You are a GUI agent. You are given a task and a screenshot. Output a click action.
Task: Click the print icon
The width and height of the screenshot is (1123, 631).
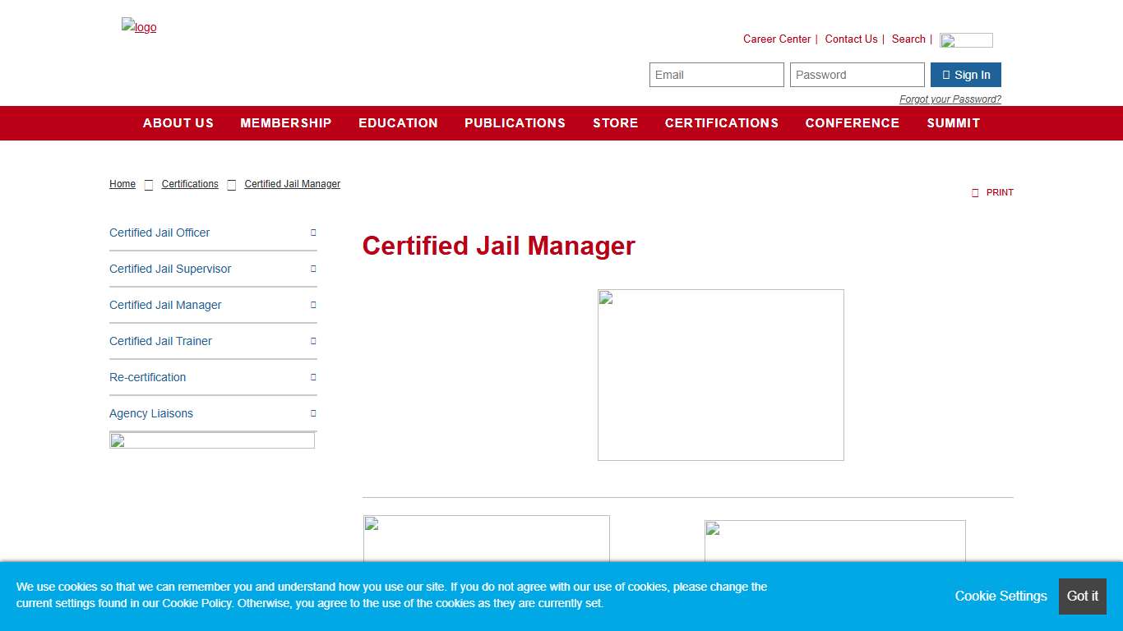(975, 193)
